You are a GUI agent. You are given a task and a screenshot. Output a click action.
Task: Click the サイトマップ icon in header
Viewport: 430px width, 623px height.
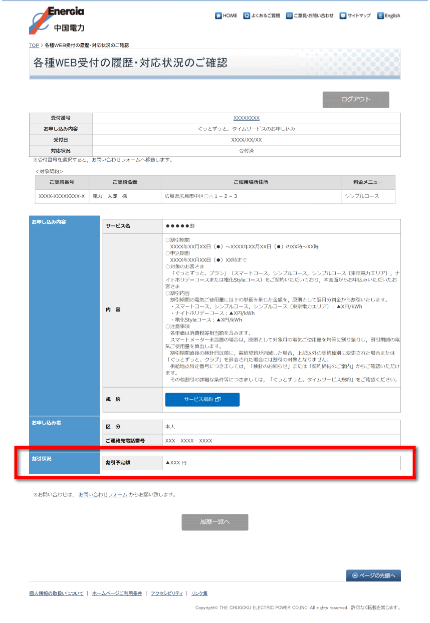tap(343, 16)
